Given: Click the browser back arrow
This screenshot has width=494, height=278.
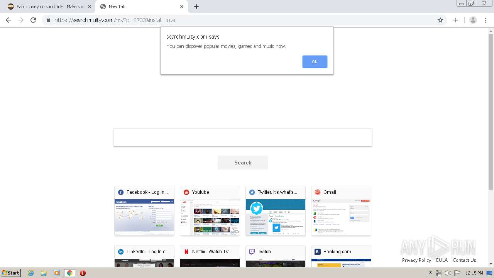Looking at the screenshot, I should pyautogui.click(x=8, y=20).
